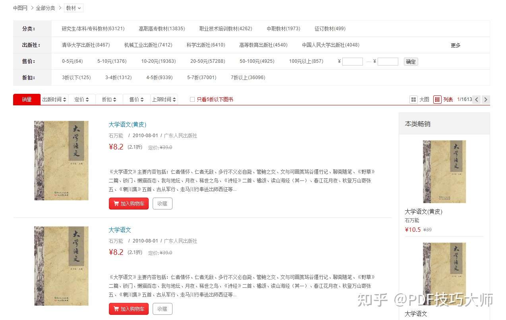Image resolution: width=506 pixels, height=320 pixels.
Task: Focus maximum price input field
Action: point(388,62)
